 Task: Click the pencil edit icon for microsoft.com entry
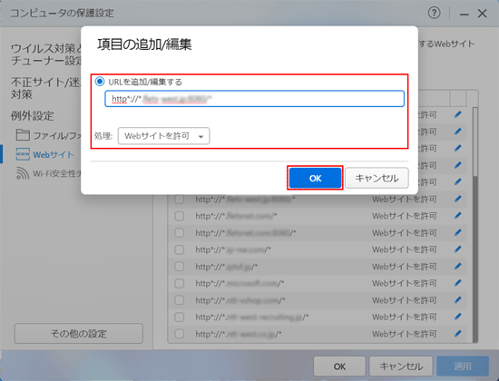[457, 283]
